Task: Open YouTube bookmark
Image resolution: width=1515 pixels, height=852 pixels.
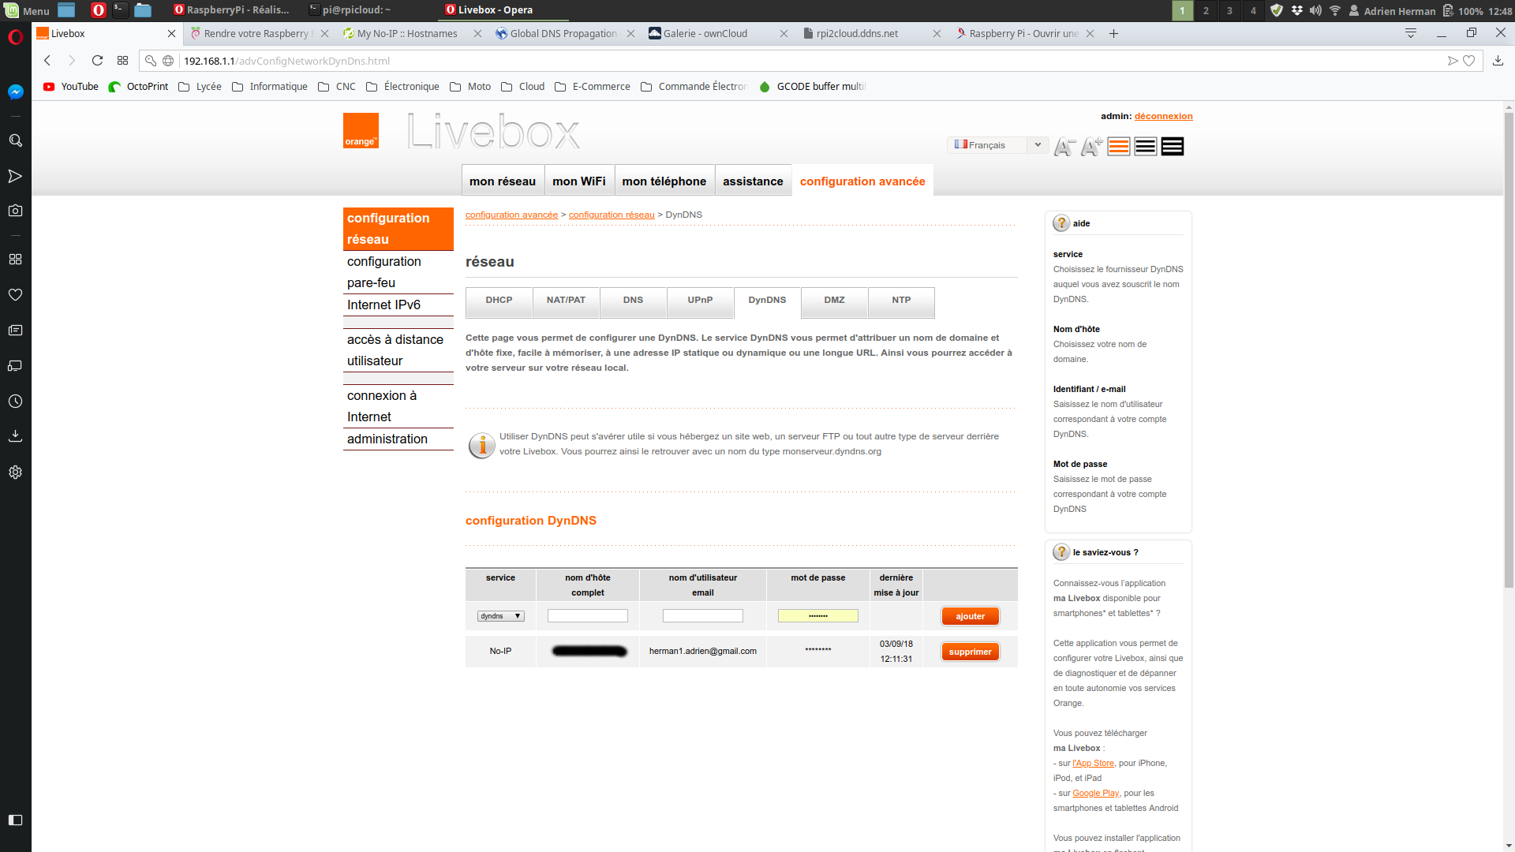Action: click(71, 87)
